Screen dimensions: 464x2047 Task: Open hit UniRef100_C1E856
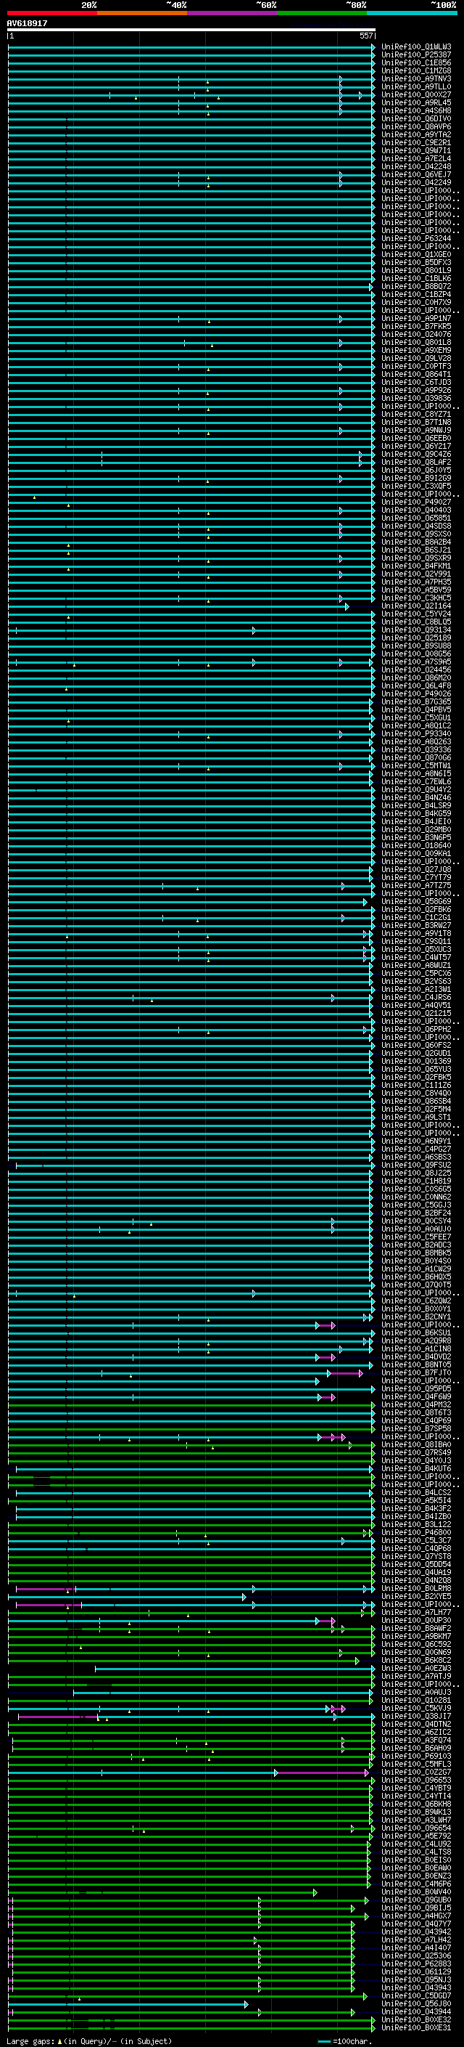coord(416,62)
